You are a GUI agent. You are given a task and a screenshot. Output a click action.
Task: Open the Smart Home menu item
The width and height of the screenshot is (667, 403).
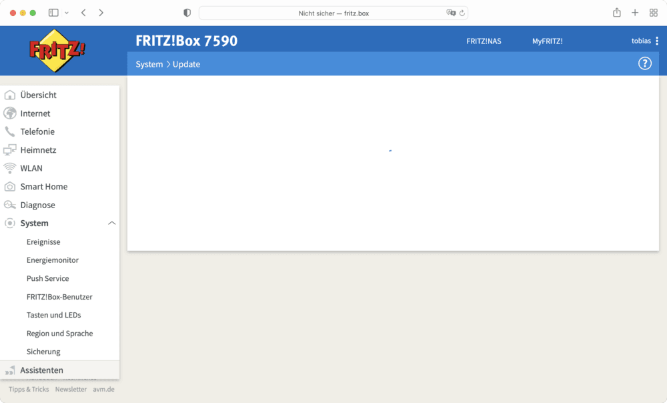[44, 186]
